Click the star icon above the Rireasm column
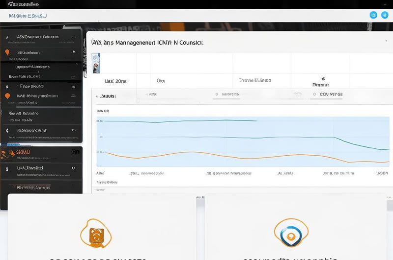Screen dimensions: 393x260 pos(323,78)
